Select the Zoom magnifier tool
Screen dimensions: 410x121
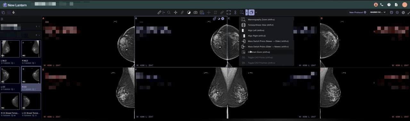click(169, 12)
